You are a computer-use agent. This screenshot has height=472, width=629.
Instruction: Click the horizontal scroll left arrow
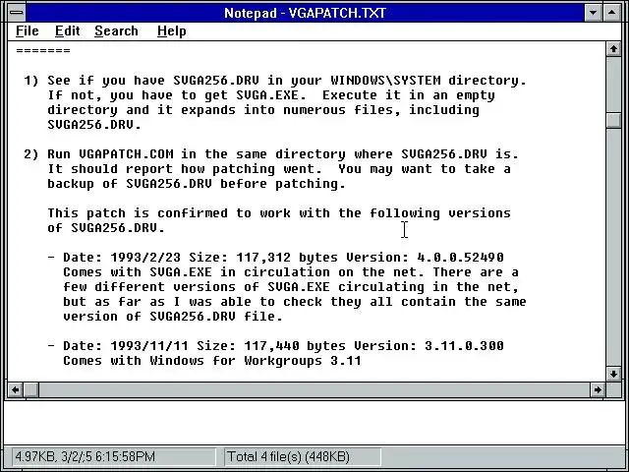[x=16, y=389]
